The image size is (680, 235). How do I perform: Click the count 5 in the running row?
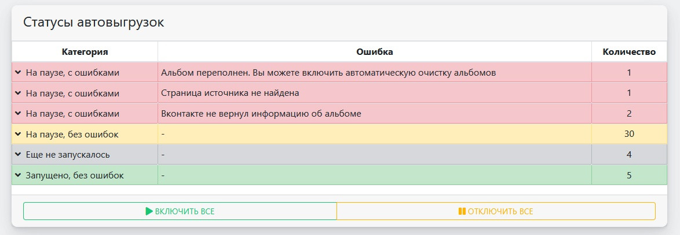(629, 175)
